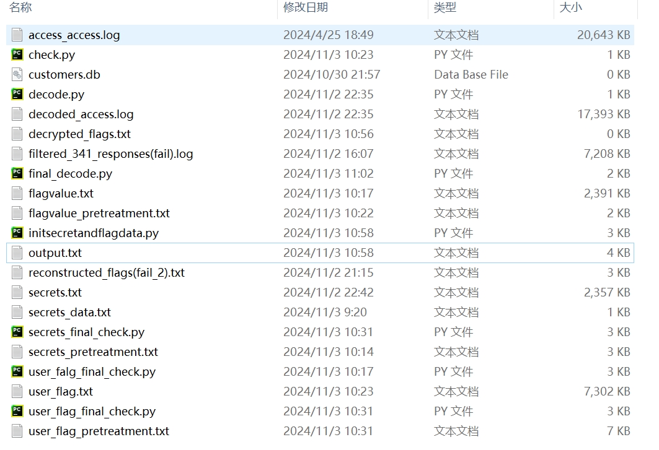The height and width of the screenshot is (450, 659).
Task: Select the file name secrets_final_check.py
Action: tap(87, 332)
